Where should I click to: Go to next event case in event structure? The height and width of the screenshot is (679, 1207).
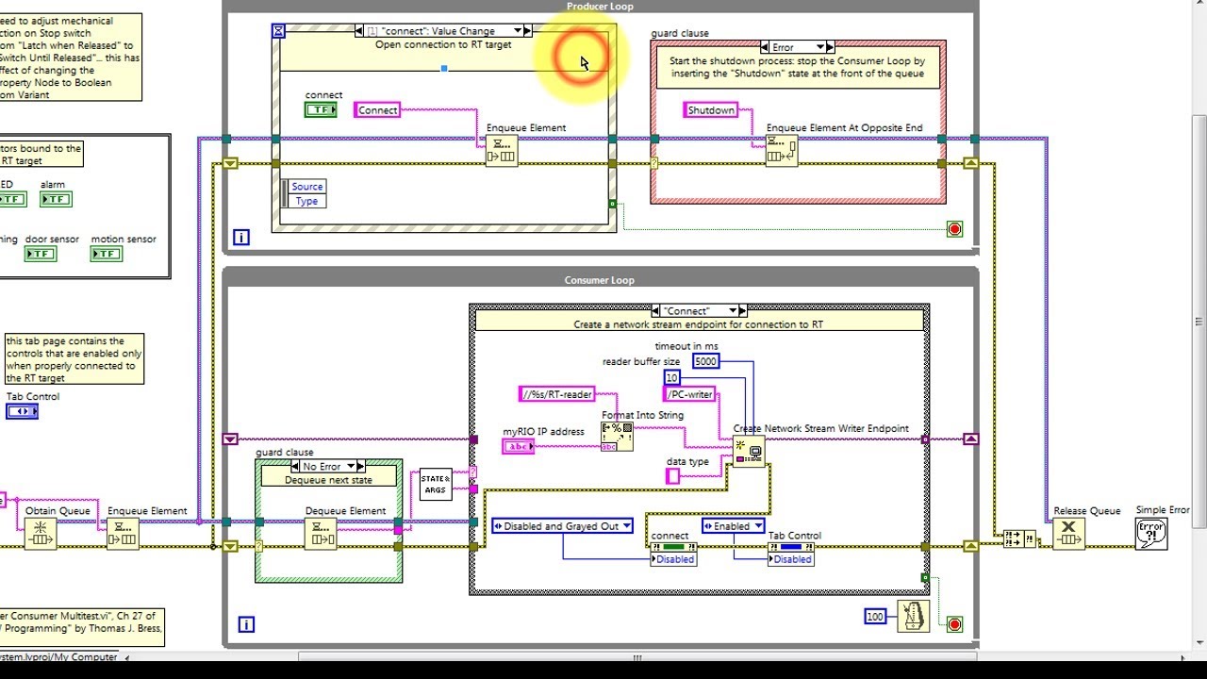click(527, 31)
